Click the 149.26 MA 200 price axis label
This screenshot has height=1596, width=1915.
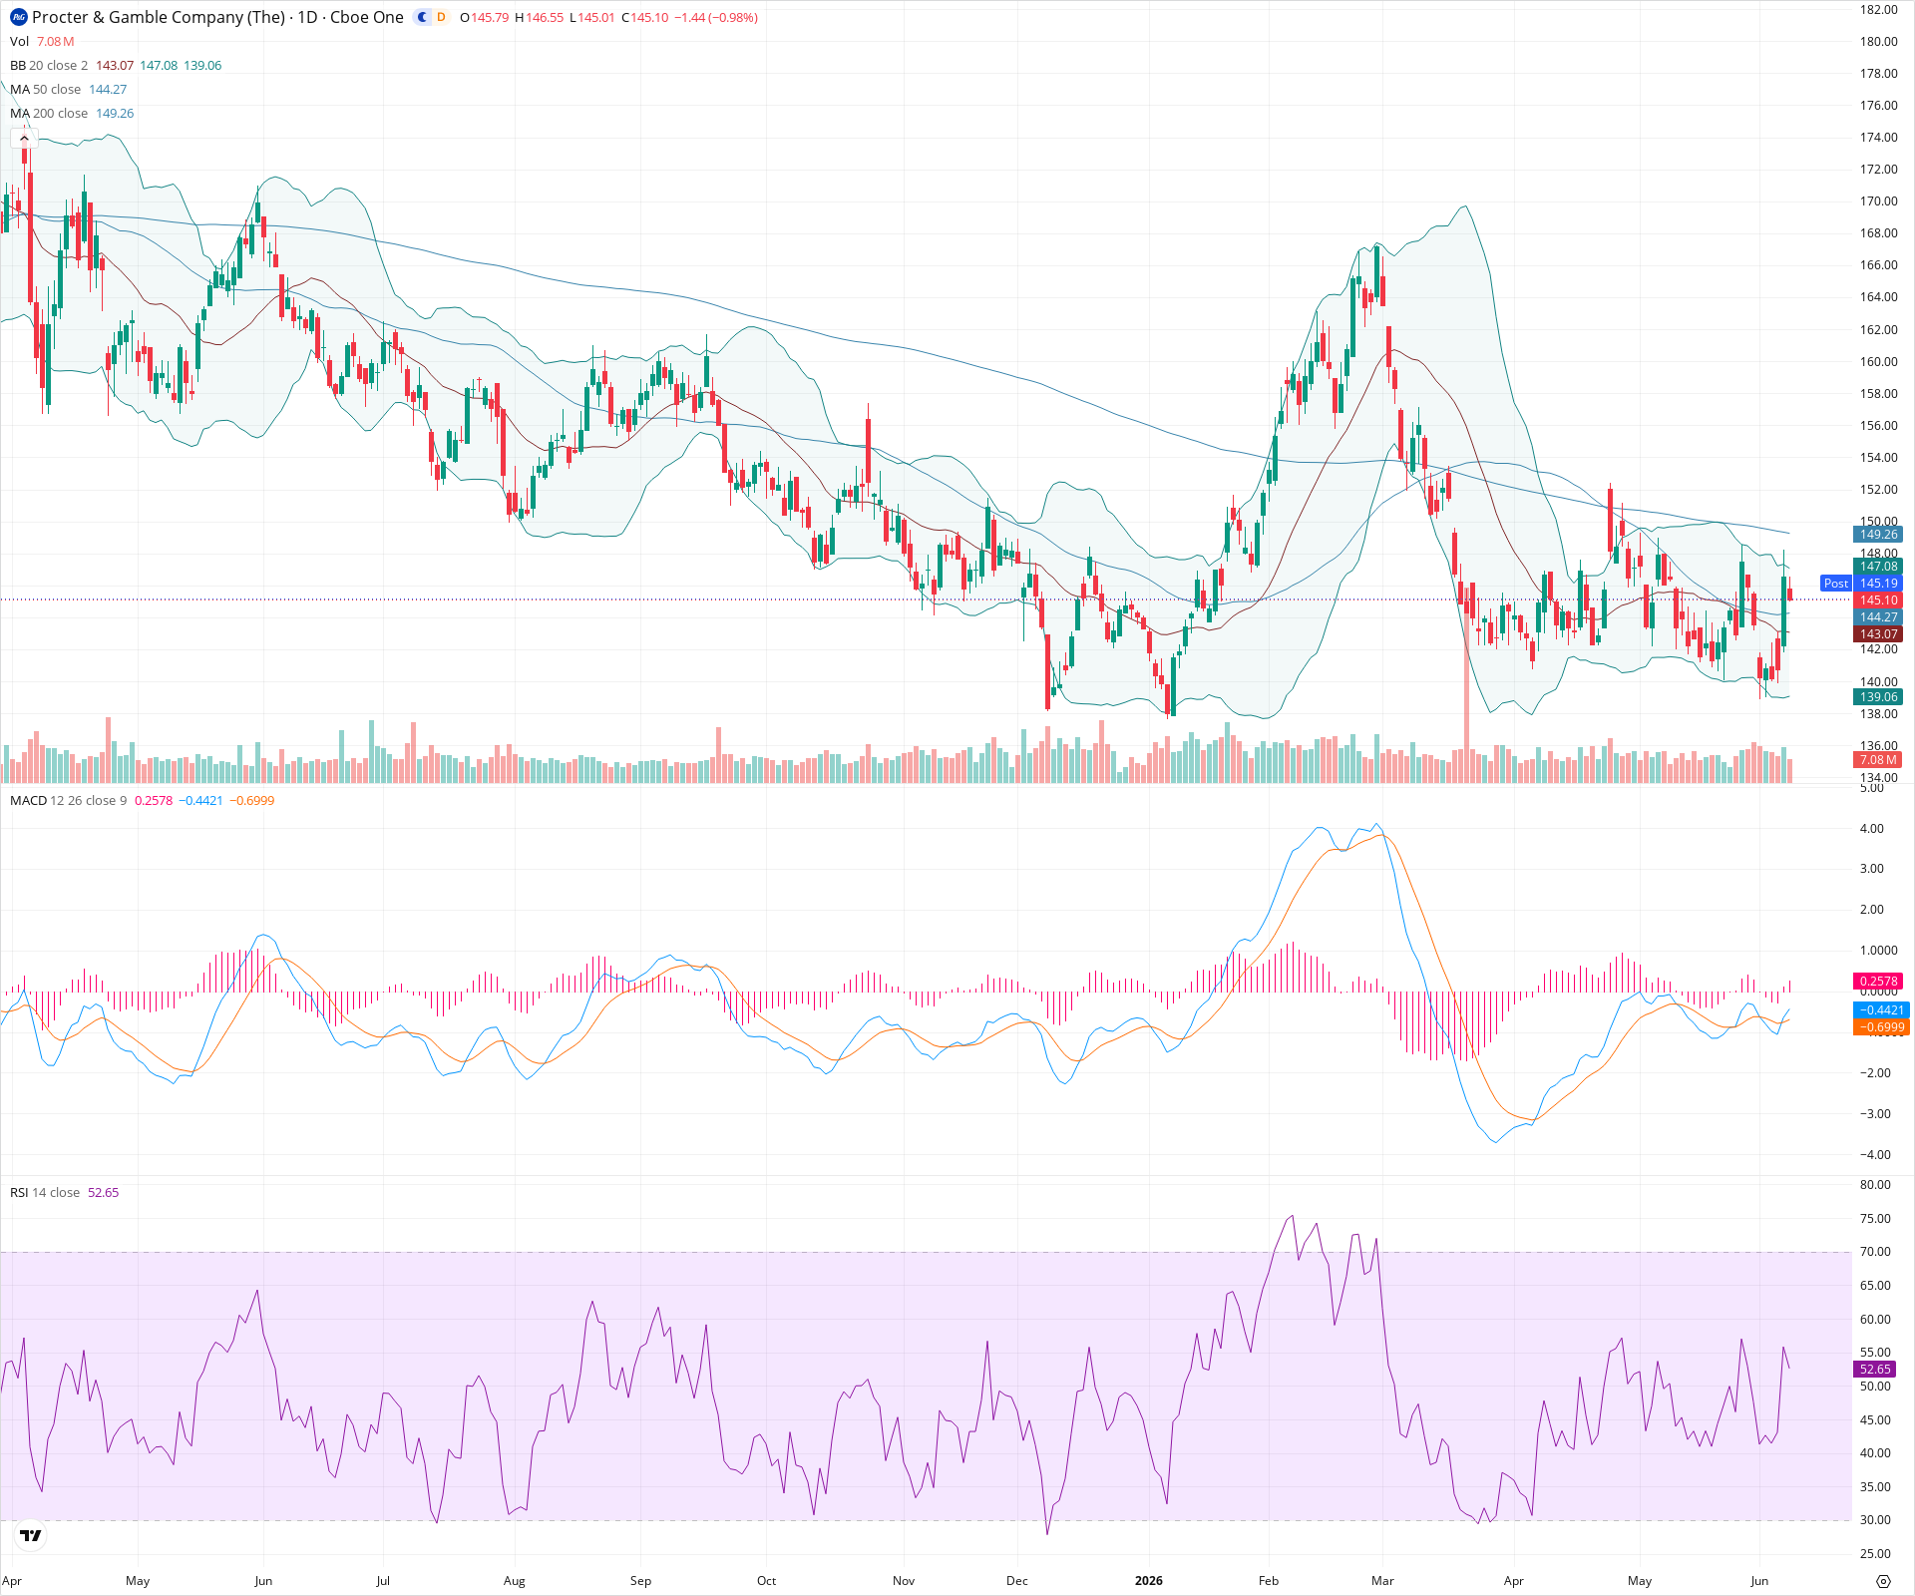1879,535
